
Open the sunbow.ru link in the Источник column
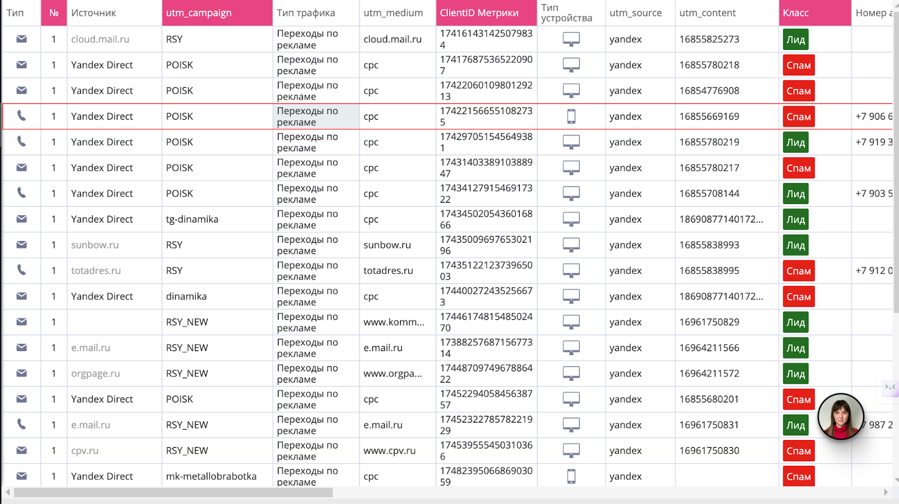tap(95, 245)
